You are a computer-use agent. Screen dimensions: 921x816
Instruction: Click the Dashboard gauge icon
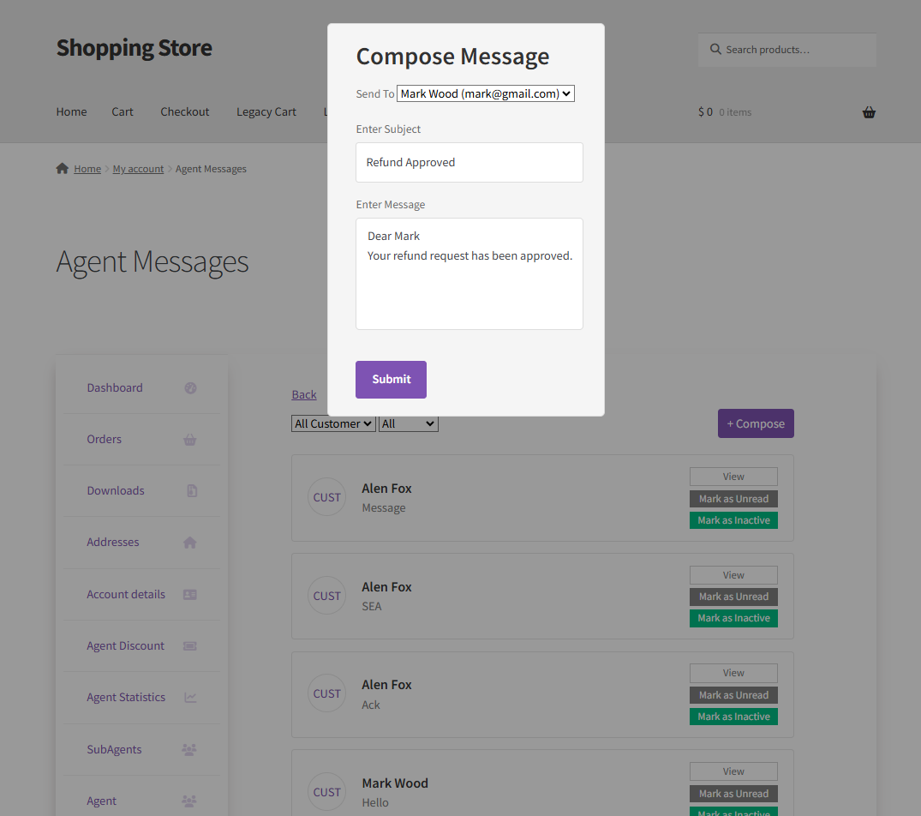[190, 387]
